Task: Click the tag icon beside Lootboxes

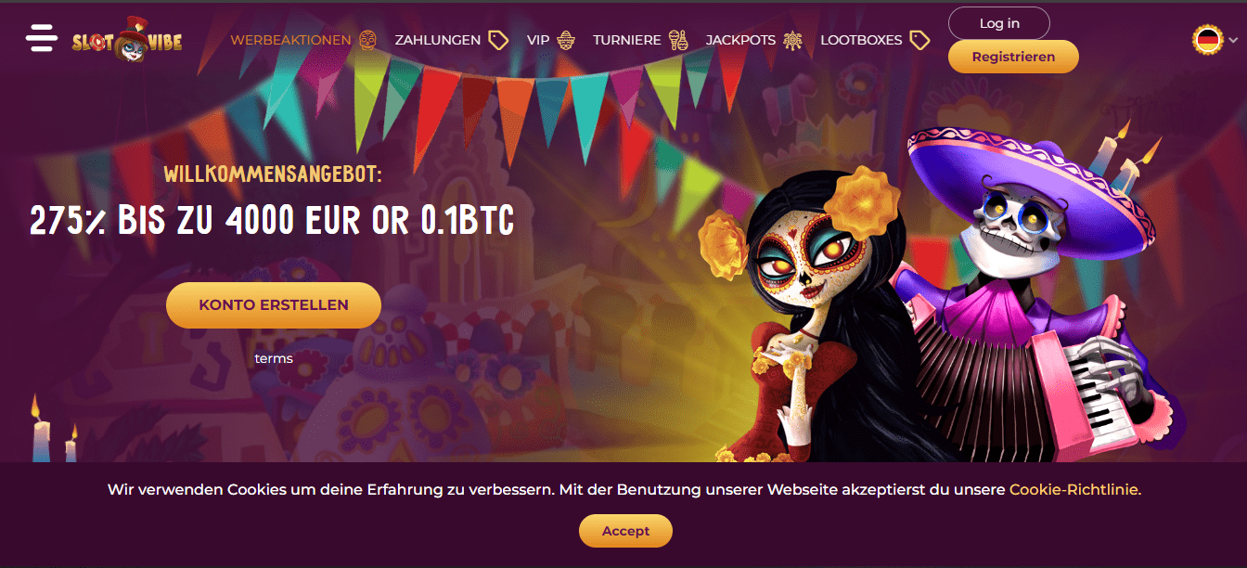Action: coord(919,40)
